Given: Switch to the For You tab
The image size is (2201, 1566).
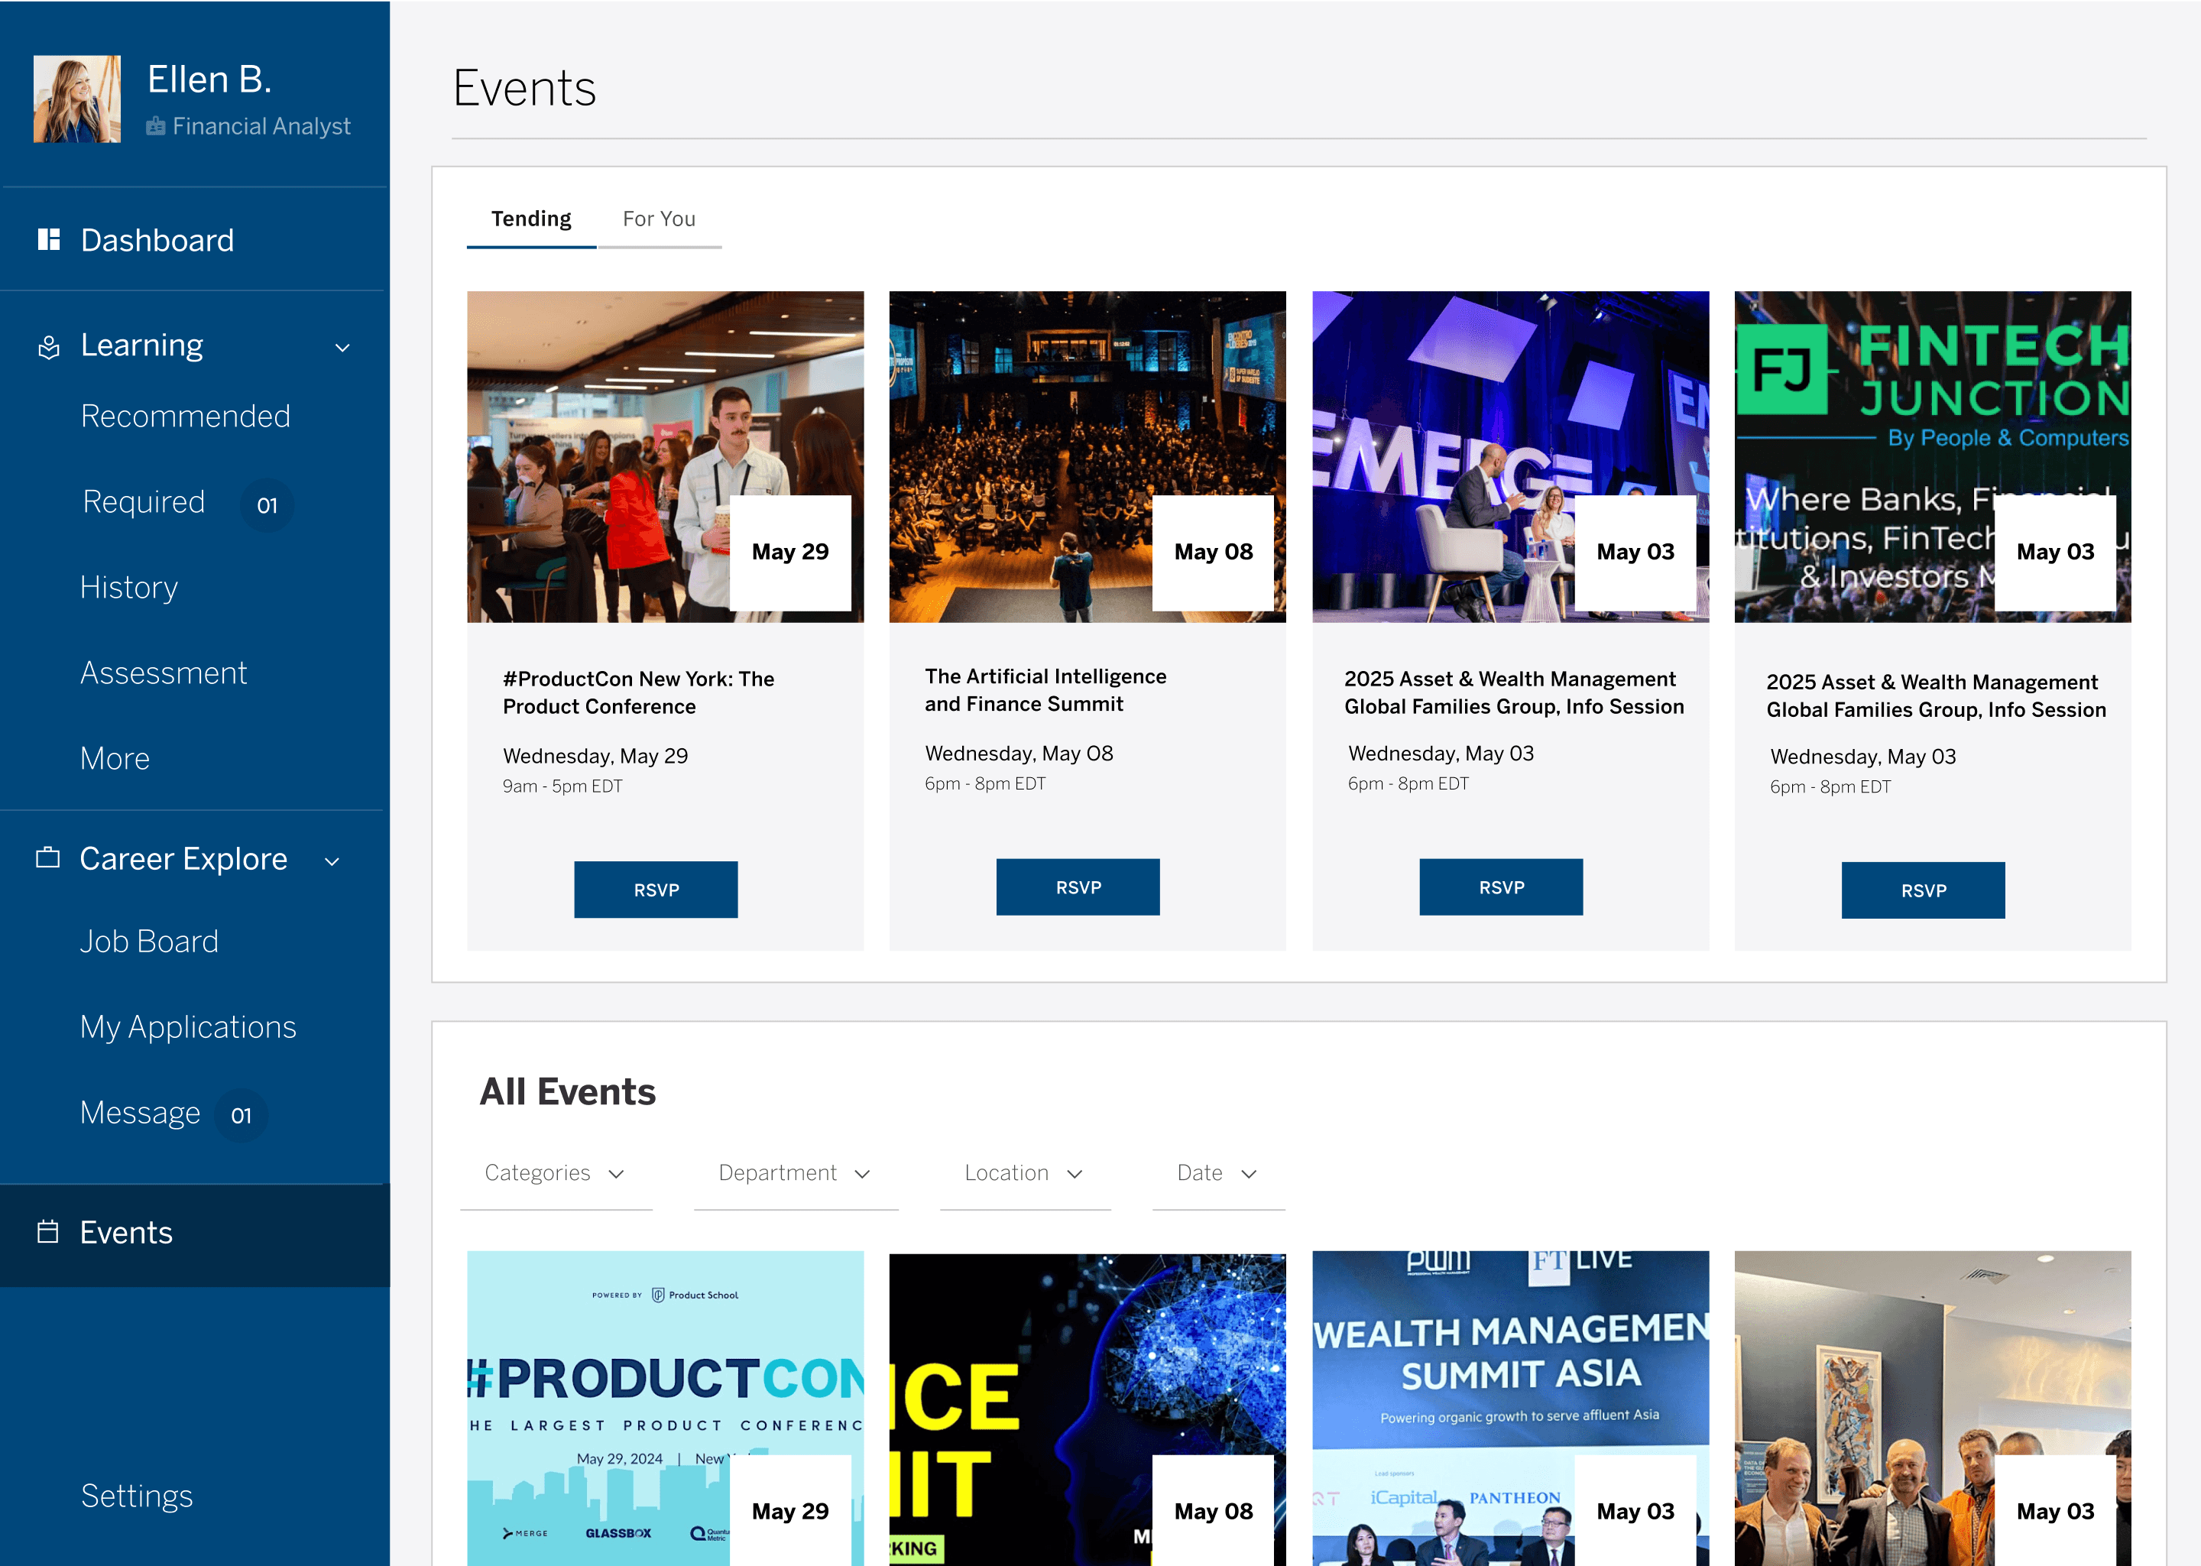Looking at the screenshot, I should pyautogui.click(x=660, y=219).
